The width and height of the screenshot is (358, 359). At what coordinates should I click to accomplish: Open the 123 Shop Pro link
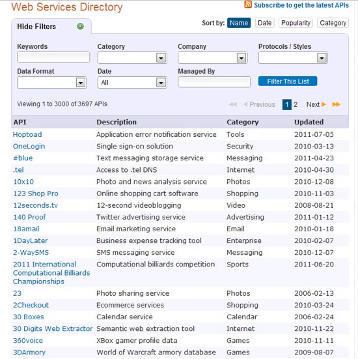[35, 194]
